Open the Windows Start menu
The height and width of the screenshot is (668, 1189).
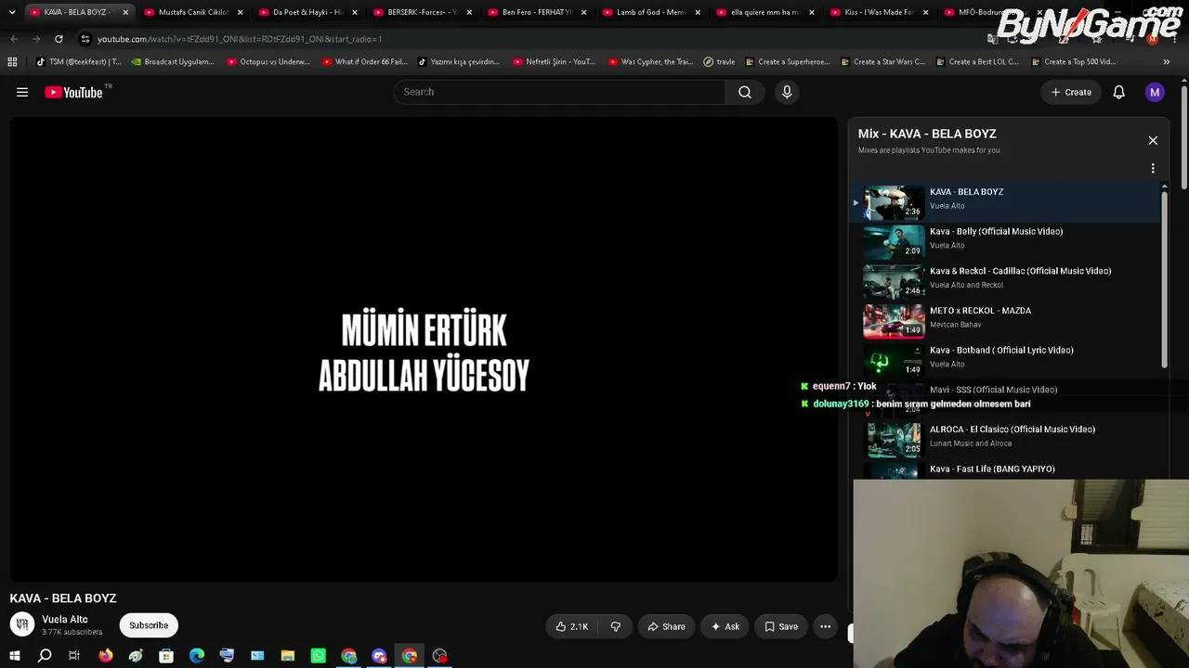(x=14, y=656)
